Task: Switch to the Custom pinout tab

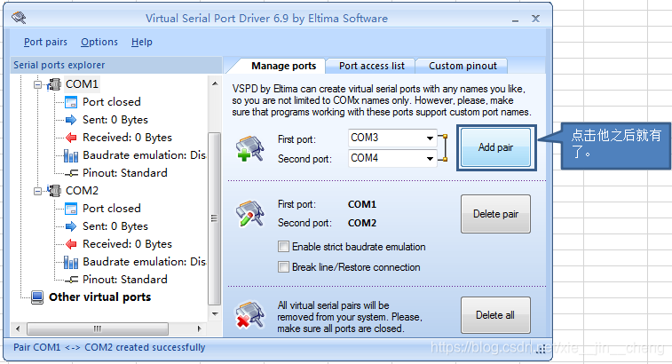Action: point(462,66)
